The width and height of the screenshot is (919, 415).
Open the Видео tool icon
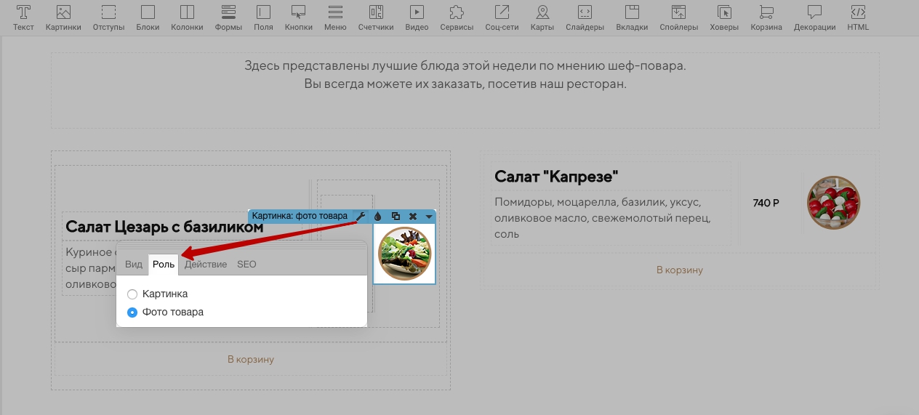click(x=417, y=17)
